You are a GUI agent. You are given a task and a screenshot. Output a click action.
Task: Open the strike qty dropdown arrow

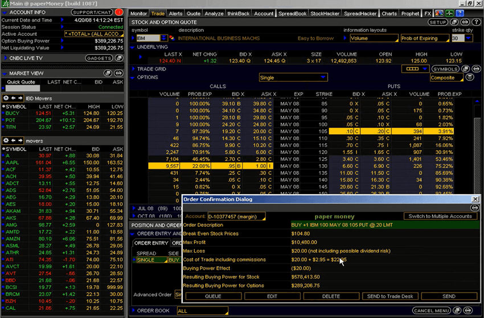[x=469, y=38]
